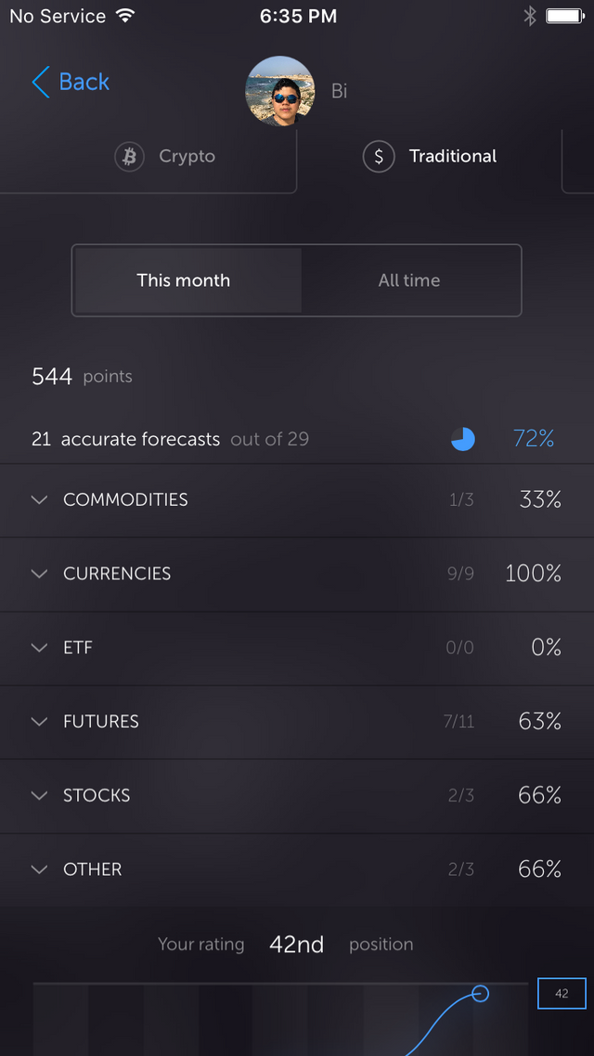Expand the OTHER category
This screenshot has width=594, height=1056.
(x=297, y=869)
